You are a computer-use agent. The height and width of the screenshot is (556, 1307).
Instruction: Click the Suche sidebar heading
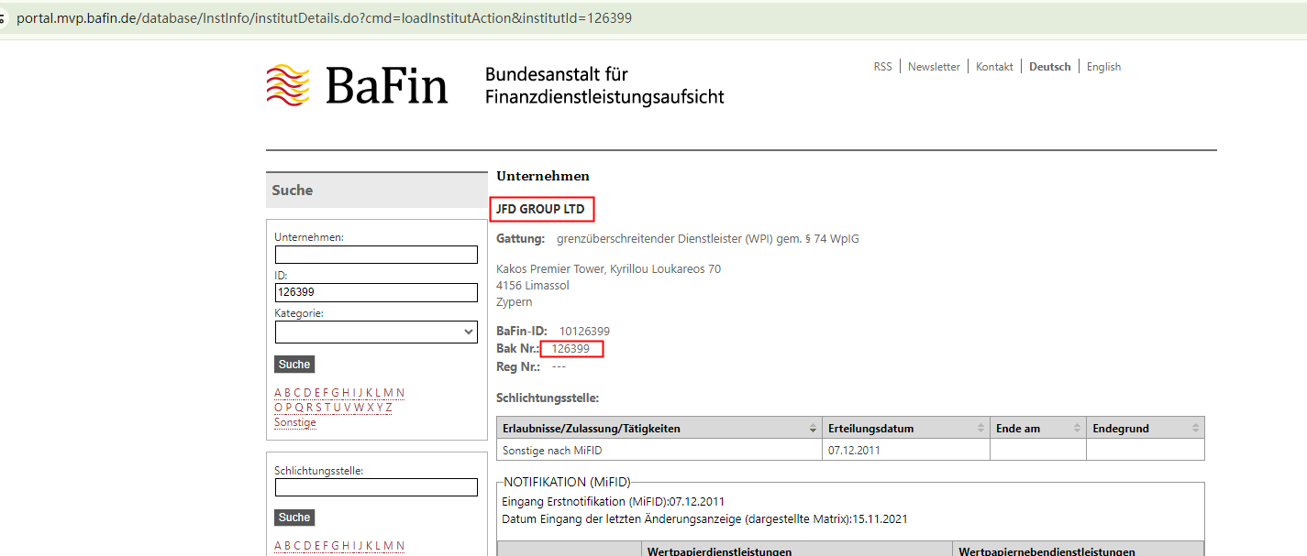click(293, 191)
